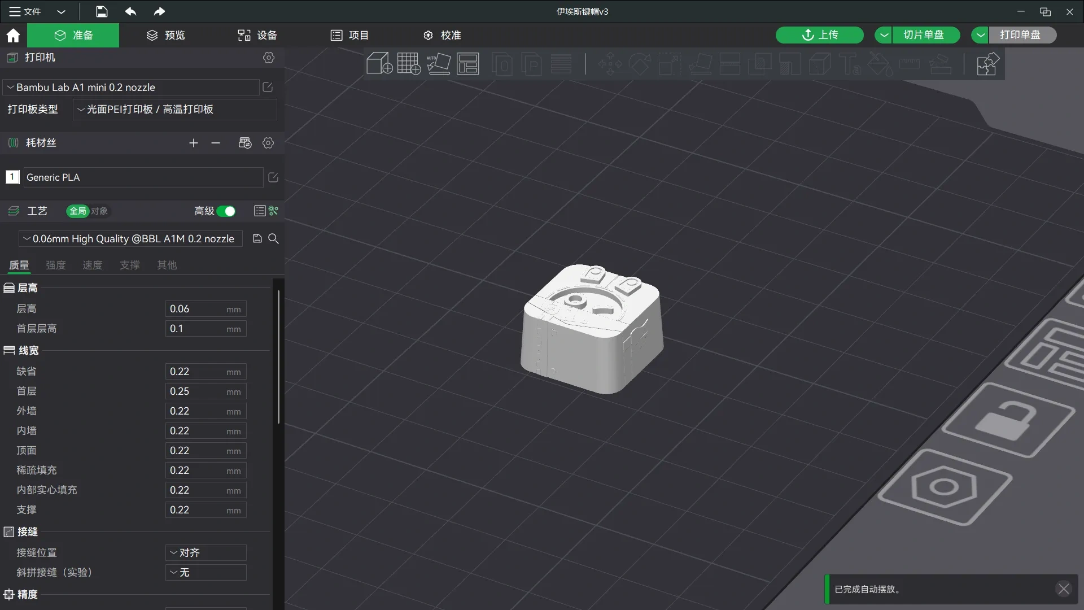Click the filament 1 color swatch
Viewport: 1084px width, 610px height.
(12, 177)
